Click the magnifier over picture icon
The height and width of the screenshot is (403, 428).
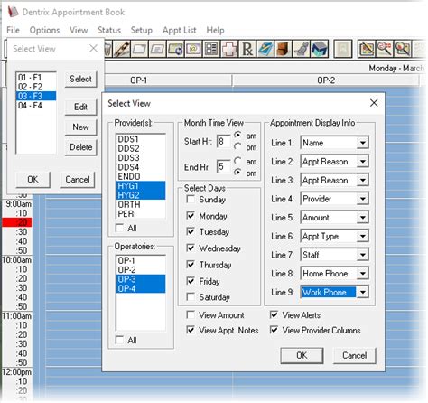(403, 49)
